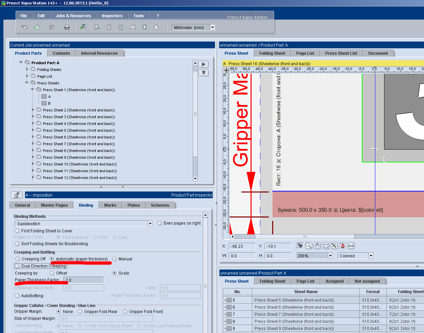This screenshot has width=424, height=333.
Task: Click the fit-to-window arrows icon
Action: coord(334,246)
